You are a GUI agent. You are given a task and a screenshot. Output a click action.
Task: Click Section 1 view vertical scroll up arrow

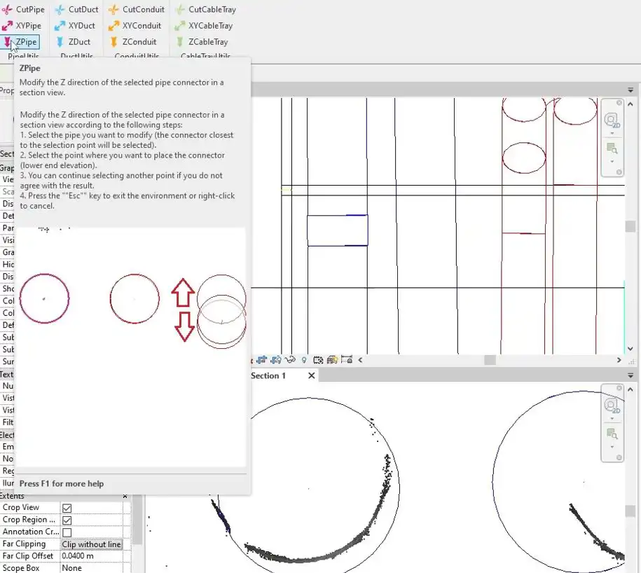(x=630, y=389)
